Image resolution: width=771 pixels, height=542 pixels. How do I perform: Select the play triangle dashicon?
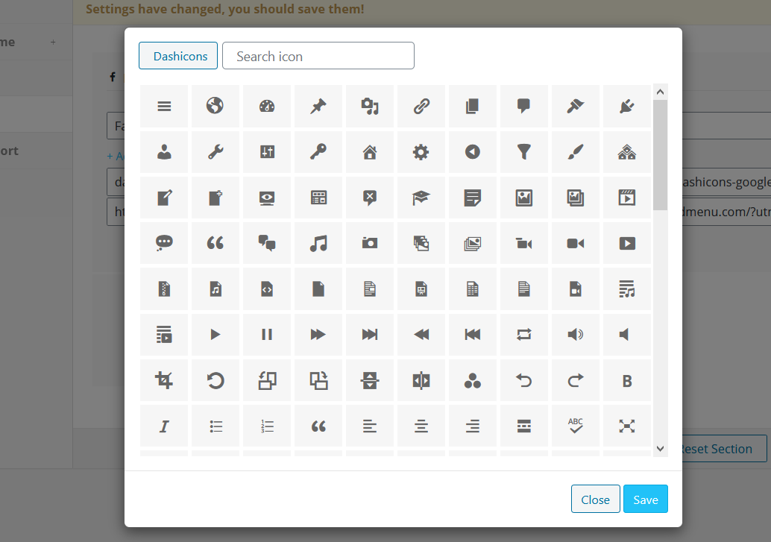pos(215,335)
